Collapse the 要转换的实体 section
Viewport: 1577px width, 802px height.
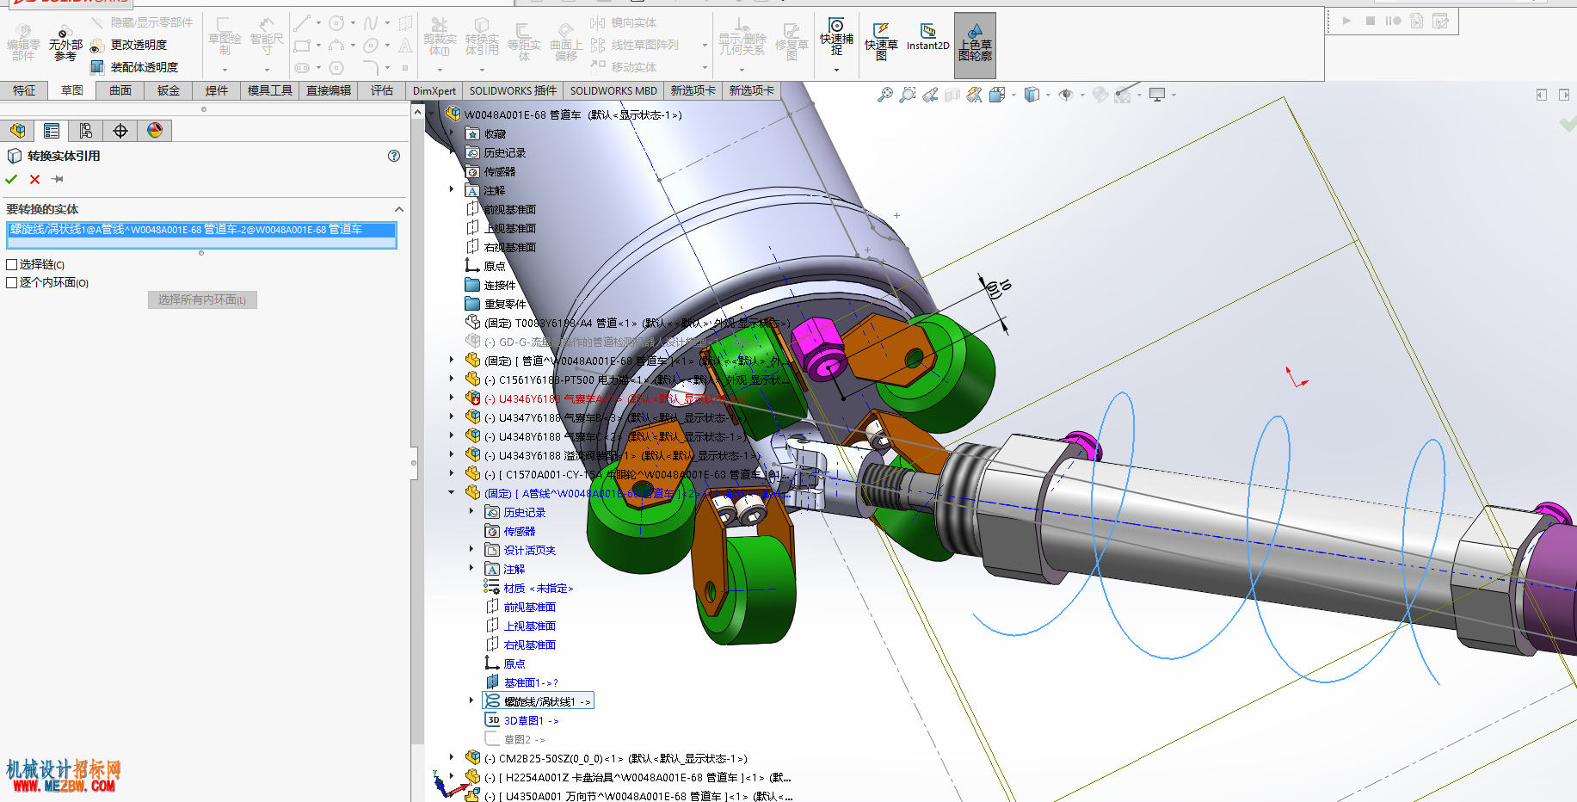click(x=399, y=209)
